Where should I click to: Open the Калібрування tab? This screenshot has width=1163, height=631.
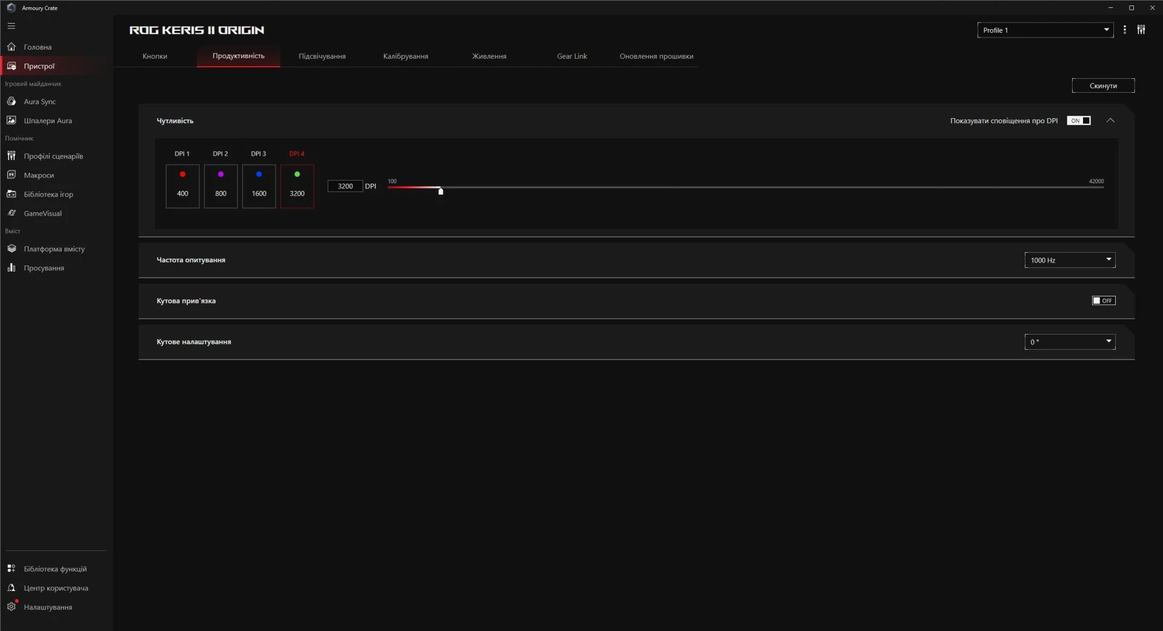[x=406, y=56]
